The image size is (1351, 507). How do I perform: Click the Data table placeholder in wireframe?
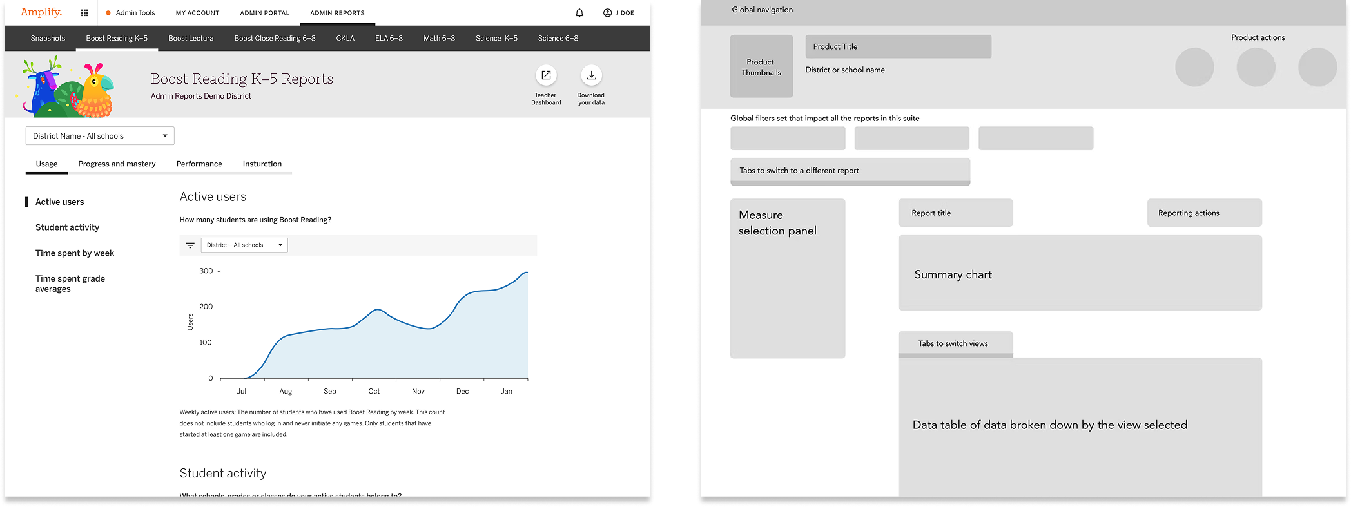1080,426
